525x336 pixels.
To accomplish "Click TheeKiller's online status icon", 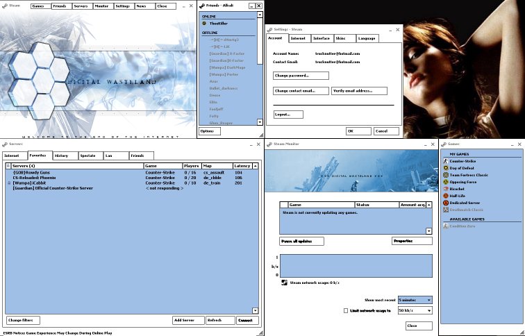I will pyautogui.click(x=204, y=24).
